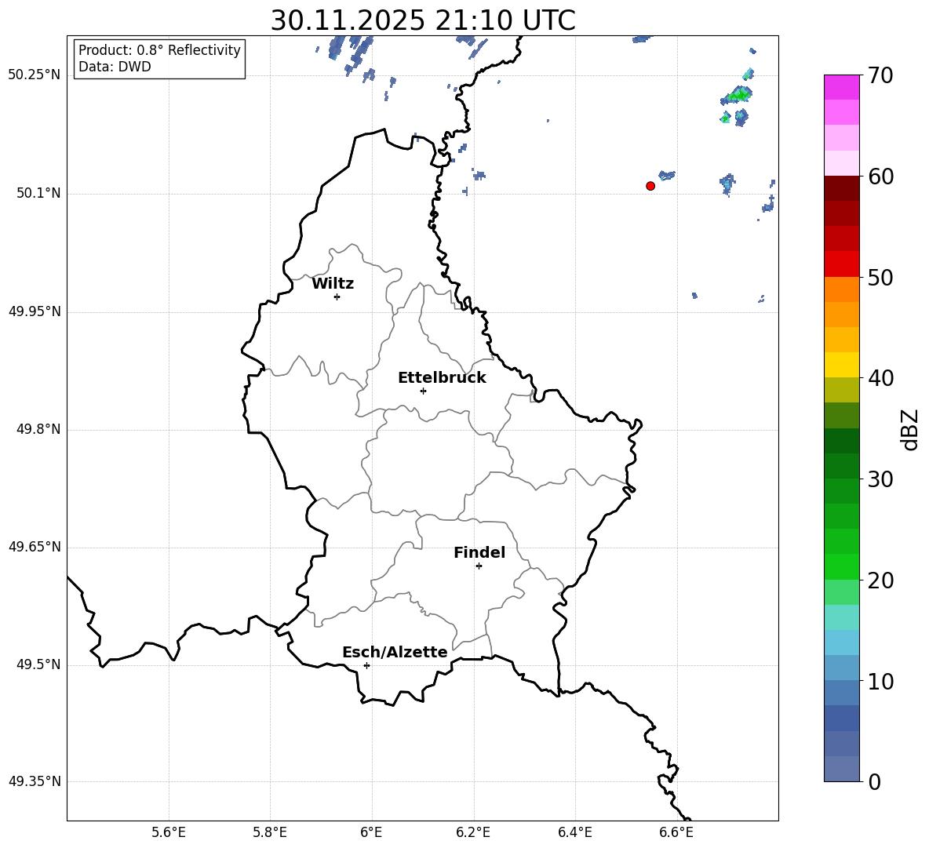This screenshot has width=929, height=848.
Task: Click the 6°E longitude label
Action: [371, 832]
